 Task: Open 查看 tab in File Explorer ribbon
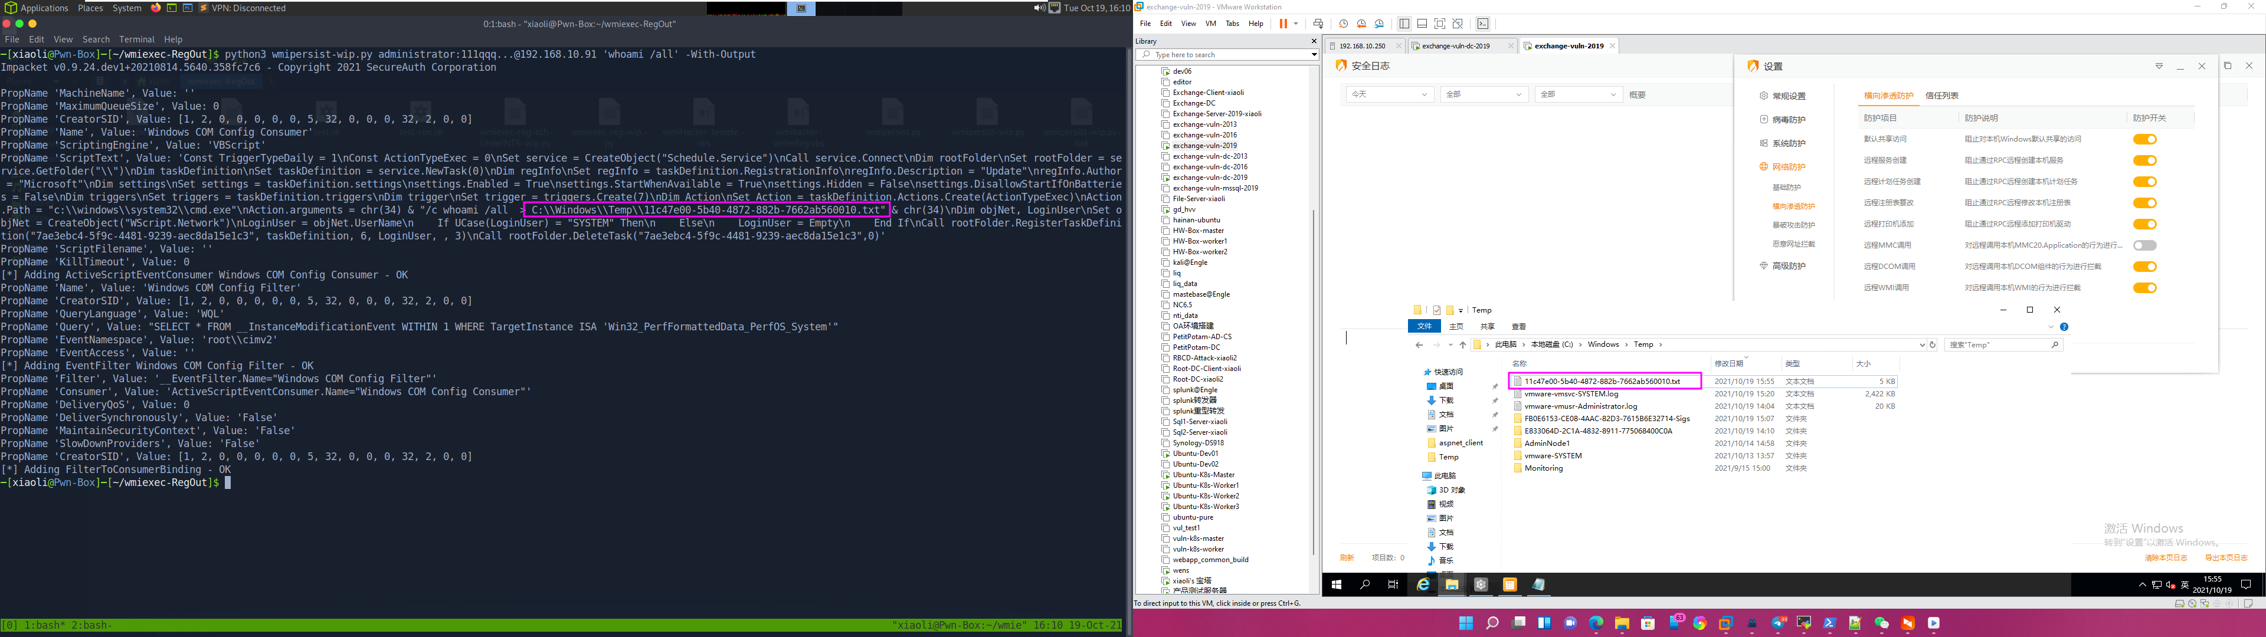pos(1519,326)
